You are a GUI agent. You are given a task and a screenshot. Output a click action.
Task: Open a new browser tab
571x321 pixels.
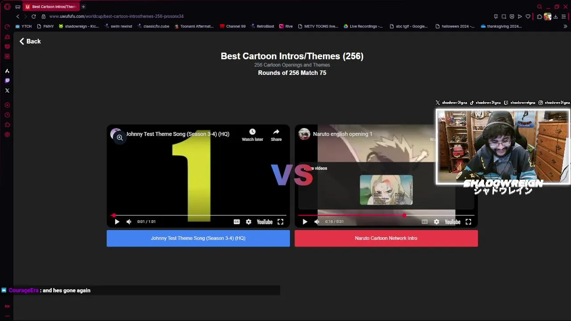[83, 7]
